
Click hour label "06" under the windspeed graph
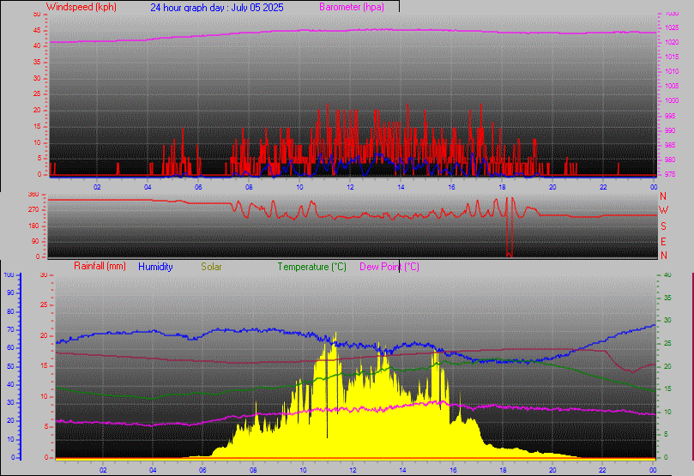click(198, 187)
